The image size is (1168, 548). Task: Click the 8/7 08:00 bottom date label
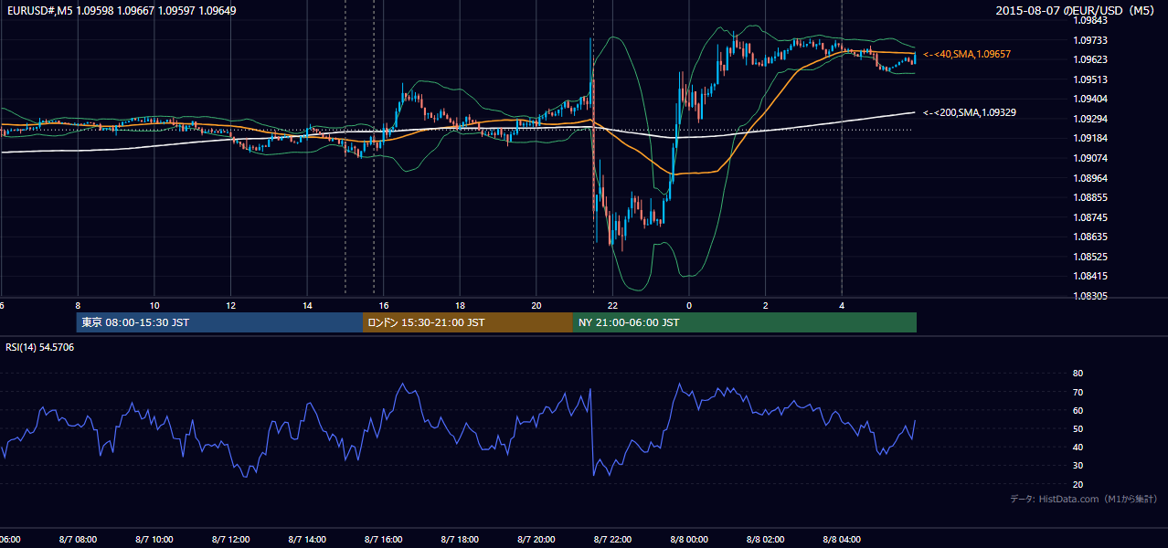(78, 540)
